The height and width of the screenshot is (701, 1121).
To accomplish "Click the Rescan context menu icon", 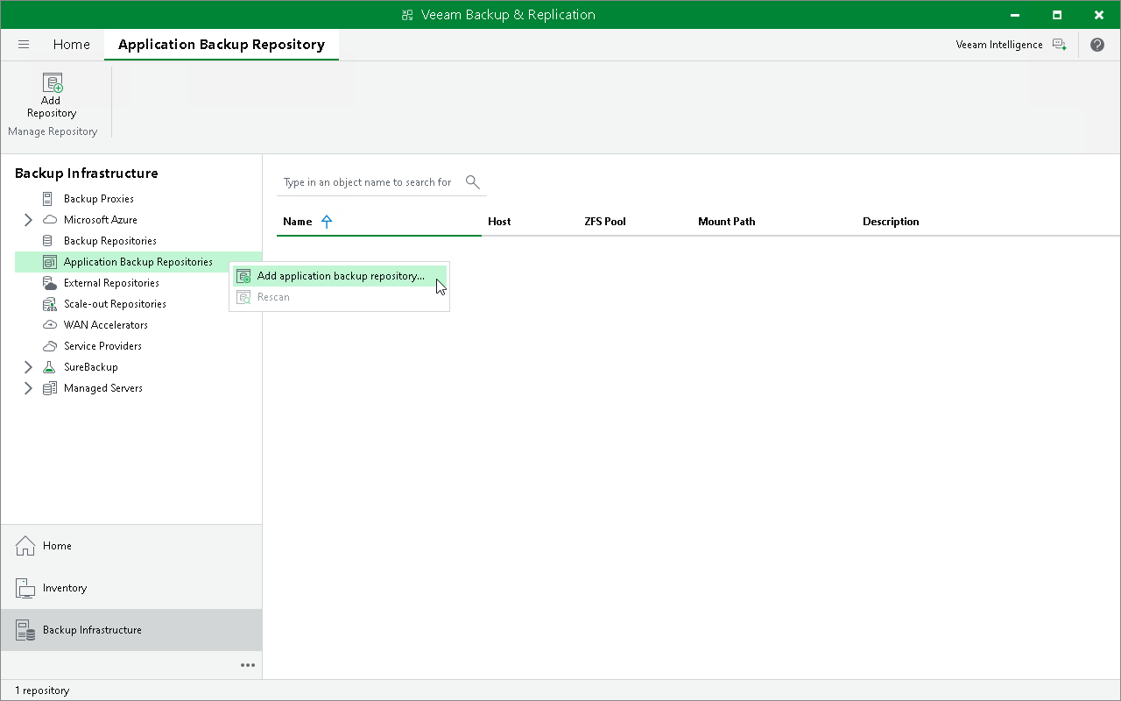I will click(x=244, y=297).
